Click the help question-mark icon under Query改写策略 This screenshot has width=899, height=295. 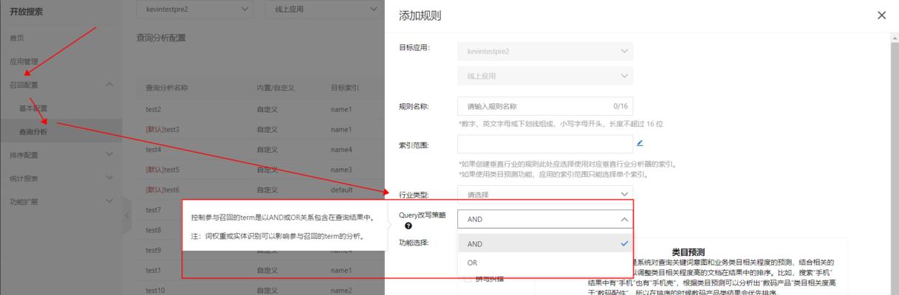(x=408, y=226)
